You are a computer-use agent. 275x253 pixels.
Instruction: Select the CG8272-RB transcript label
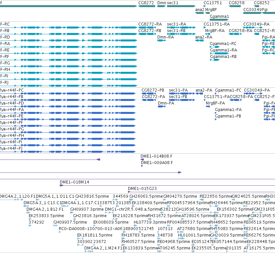tap(150, 30)
